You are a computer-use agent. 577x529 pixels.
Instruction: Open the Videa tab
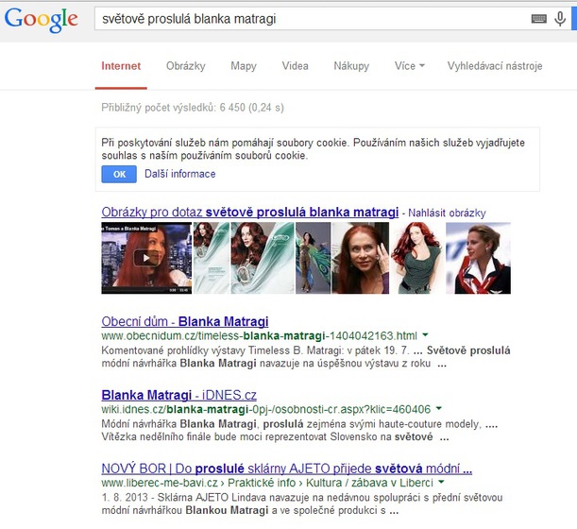click(296, 66)
